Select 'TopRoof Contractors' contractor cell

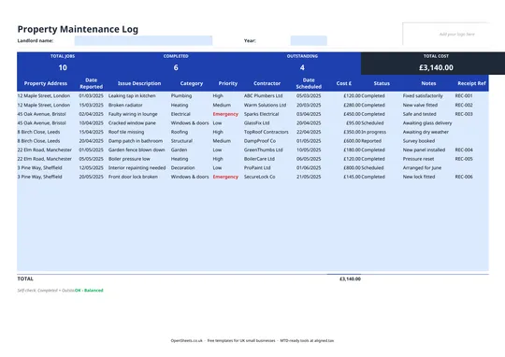coord(266,132)
